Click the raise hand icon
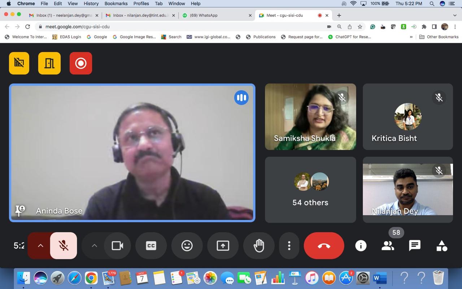 tap(259, 246)
